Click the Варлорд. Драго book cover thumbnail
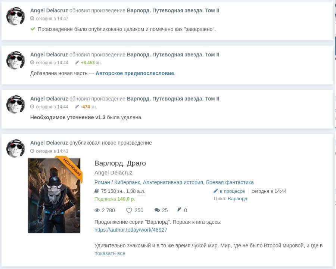 tap(54, 195)
